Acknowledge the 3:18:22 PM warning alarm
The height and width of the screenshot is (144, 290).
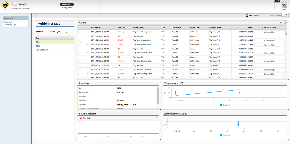click(269, 61)
